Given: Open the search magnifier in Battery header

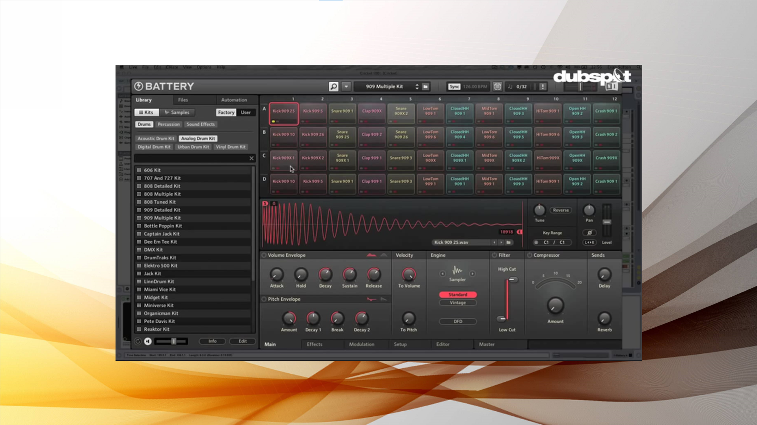Looking at the screenshot, I should (334, 87).
